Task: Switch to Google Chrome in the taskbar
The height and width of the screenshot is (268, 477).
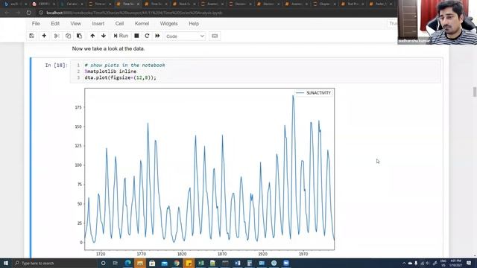Action: (x=177, y=263)
